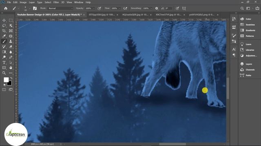Click the Share image icon
Screen dimensions: 261x146
[x=257, y=8]
